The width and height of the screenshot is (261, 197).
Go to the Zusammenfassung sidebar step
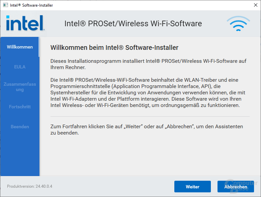(x=20, y=87)
